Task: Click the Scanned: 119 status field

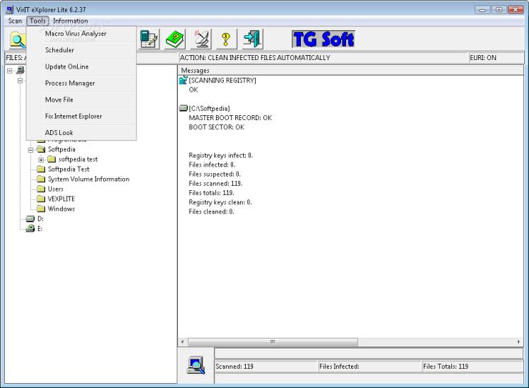Action: (266, 366)
